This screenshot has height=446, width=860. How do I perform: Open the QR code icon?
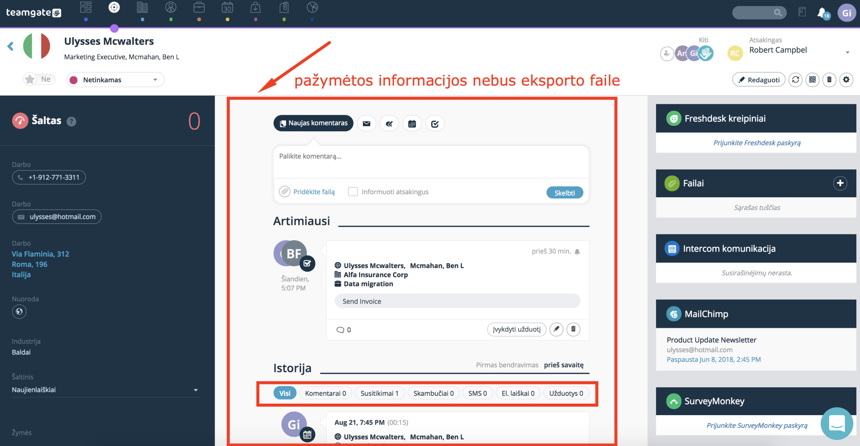[812, 80]
